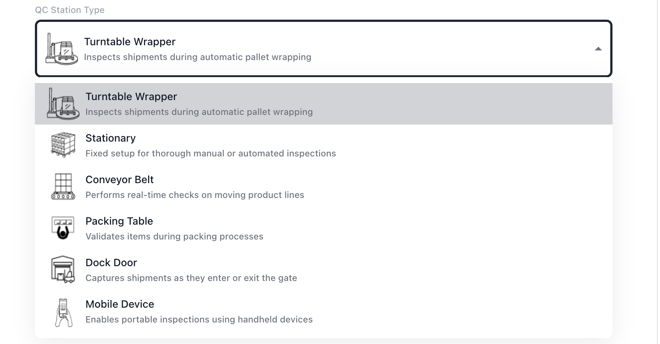Screen dimensions: 660x344
Task: Click the QC Station Type combo box
Action: 323,49
